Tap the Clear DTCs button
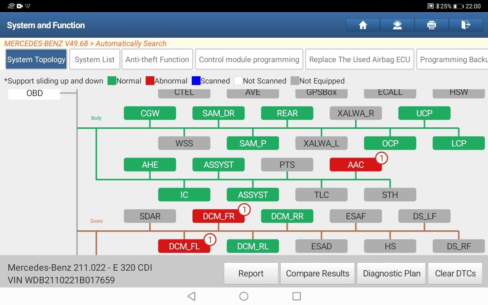Screen dimensions: 488x305 (x=455, y=273)
